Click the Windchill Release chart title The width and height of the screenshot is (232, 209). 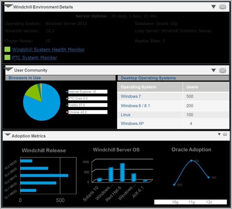point(44,151)
